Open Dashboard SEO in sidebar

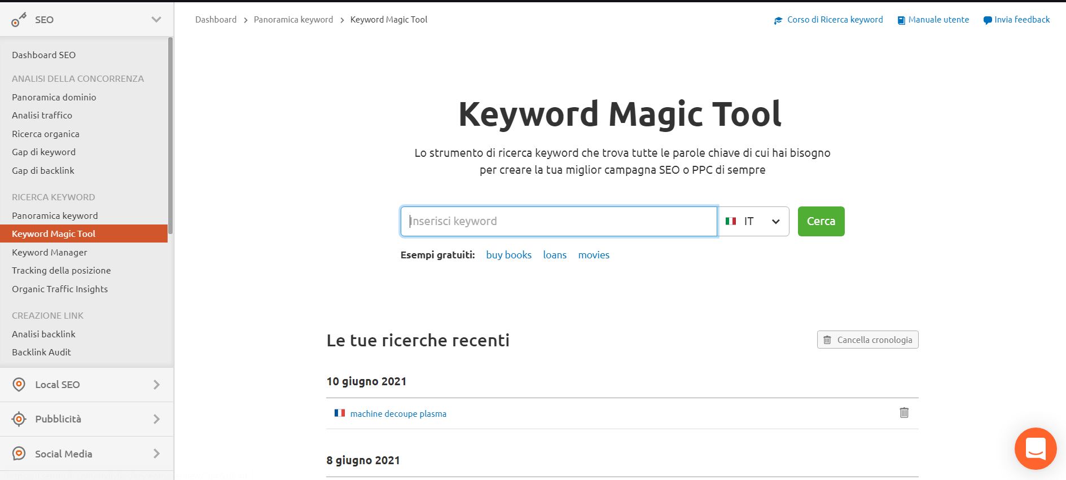click(x=43, y=55)
